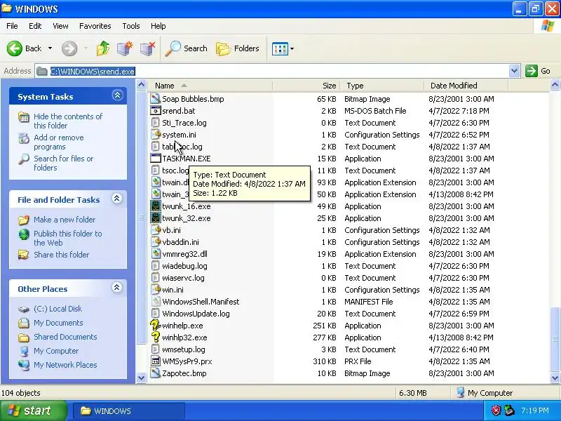Select winhlp32.exe help icon
Image resolution: width=561 pixels, height=421 pixels.
(x=155, y=338)
